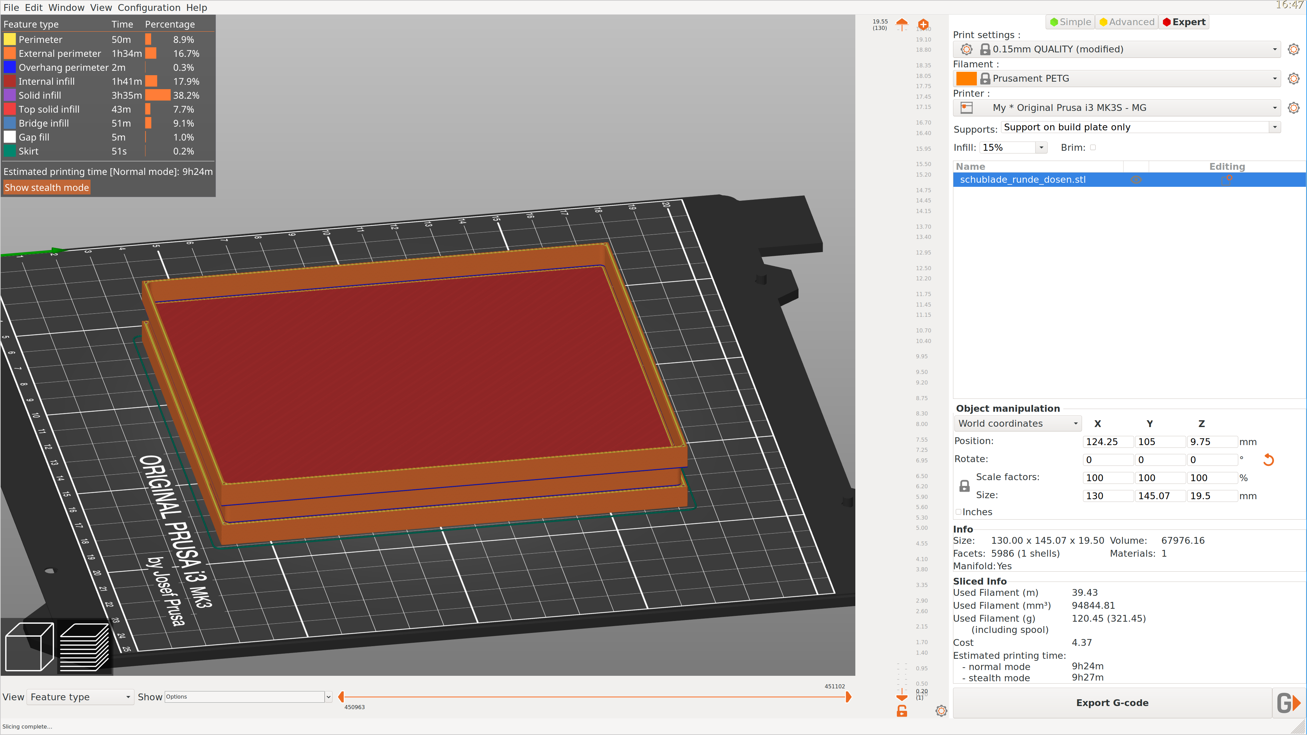Image resolution: width=1307 pixels, height=735 pixels.
Task: Click the Editing column header
Action: [1227, 166]
